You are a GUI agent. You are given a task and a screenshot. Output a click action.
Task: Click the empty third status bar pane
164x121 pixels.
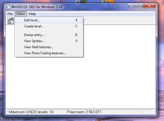coord(122,112)
